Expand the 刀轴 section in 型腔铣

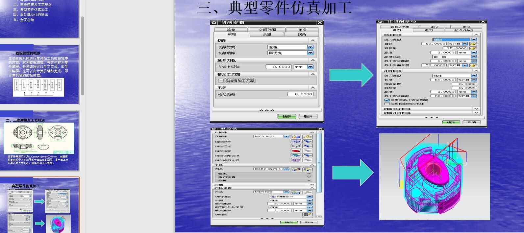(312, 185)
